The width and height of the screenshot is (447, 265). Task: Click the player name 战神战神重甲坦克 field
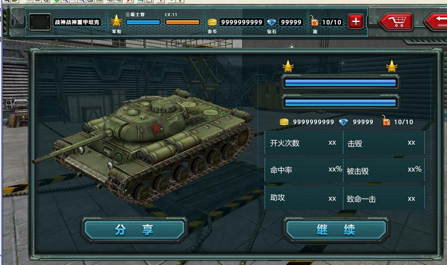click(77, 22)
